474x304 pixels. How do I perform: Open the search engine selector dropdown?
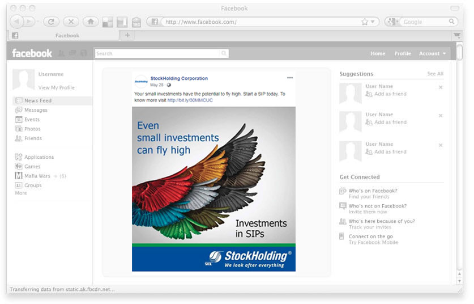[x=393, y=22]
